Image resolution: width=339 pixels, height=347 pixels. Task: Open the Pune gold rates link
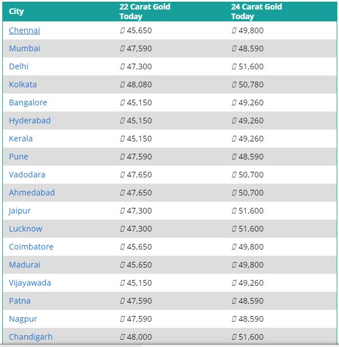(19, 157)
